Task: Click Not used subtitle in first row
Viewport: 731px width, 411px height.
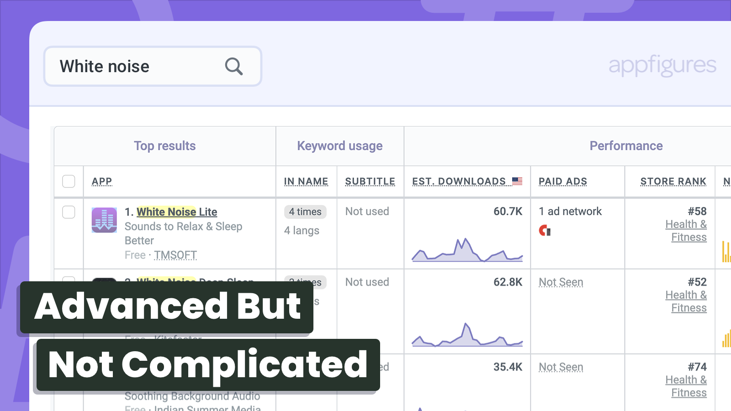Action: point(367,211)
